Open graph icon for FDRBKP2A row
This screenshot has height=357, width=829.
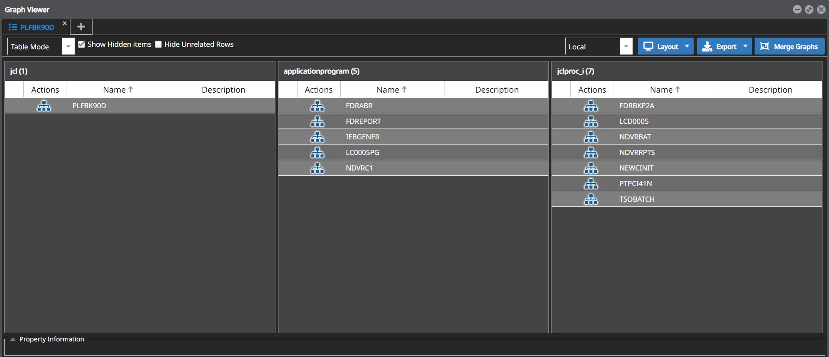(591, 106)
